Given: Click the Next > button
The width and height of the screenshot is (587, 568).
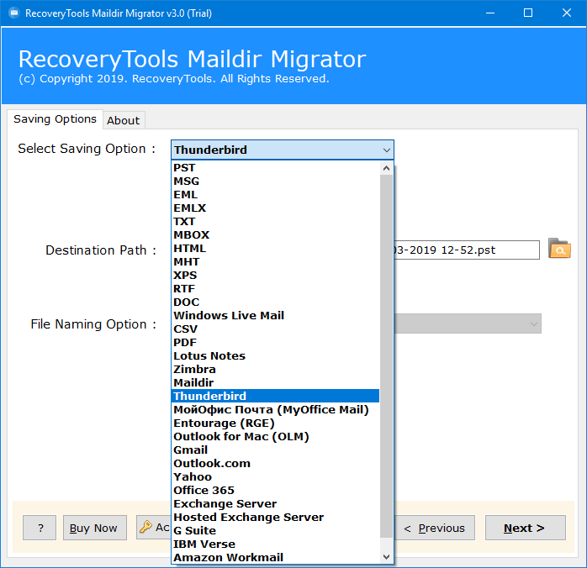Looking at the screenshot, I should click(x=526, y=528).
